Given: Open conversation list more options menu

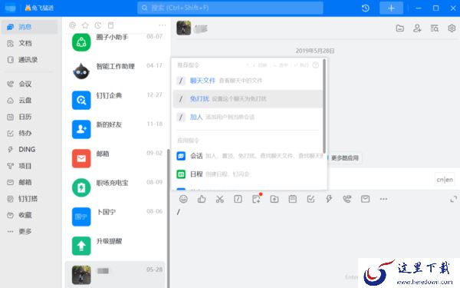Looking at the screenshot, I should pyautogui.click(x=163, y=25).
